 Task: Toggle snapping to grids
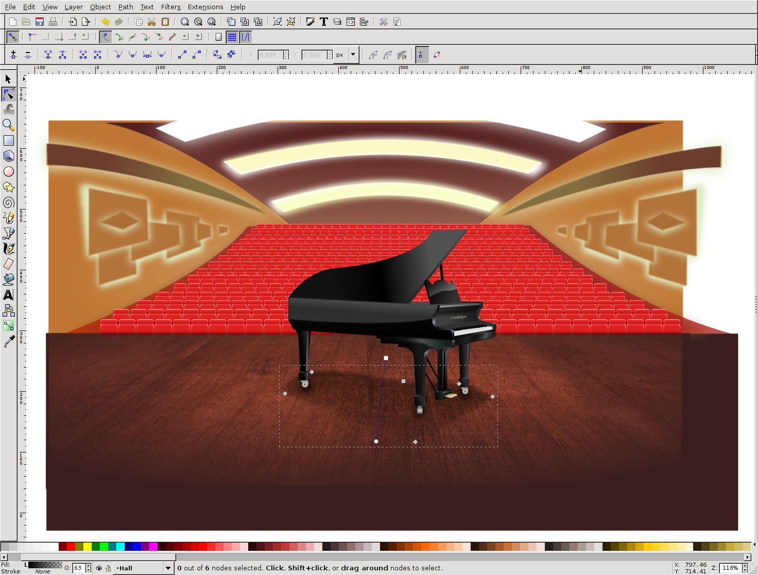(232, 37)
